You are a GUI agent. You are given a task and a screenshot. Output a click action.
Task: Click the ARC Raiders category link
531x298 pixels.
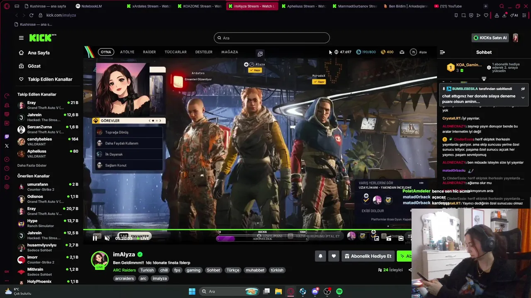pos(124,270)
